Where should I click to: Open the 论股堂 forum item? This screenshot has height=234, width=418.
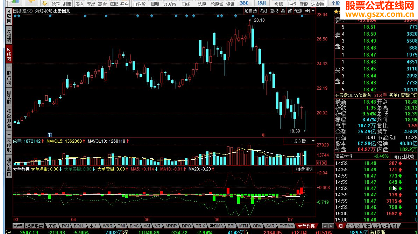(x=217, y=4)
